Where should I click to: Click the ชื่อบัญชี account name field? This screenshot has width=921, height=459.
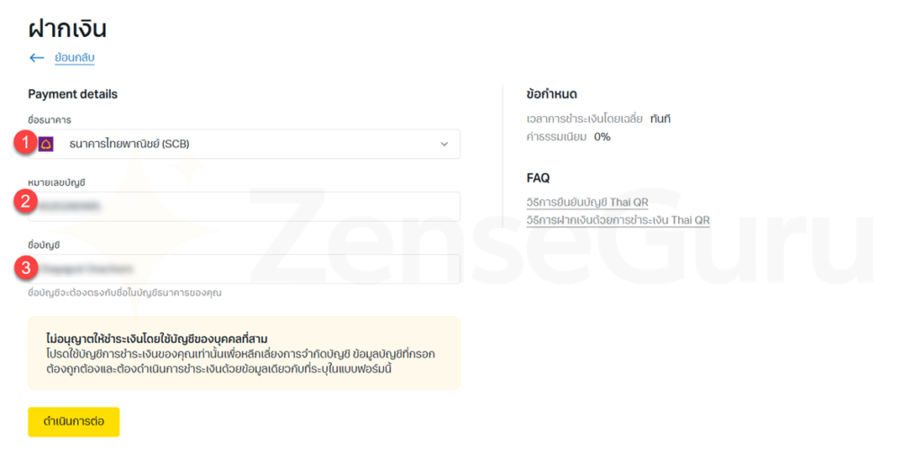click(245, 269)
